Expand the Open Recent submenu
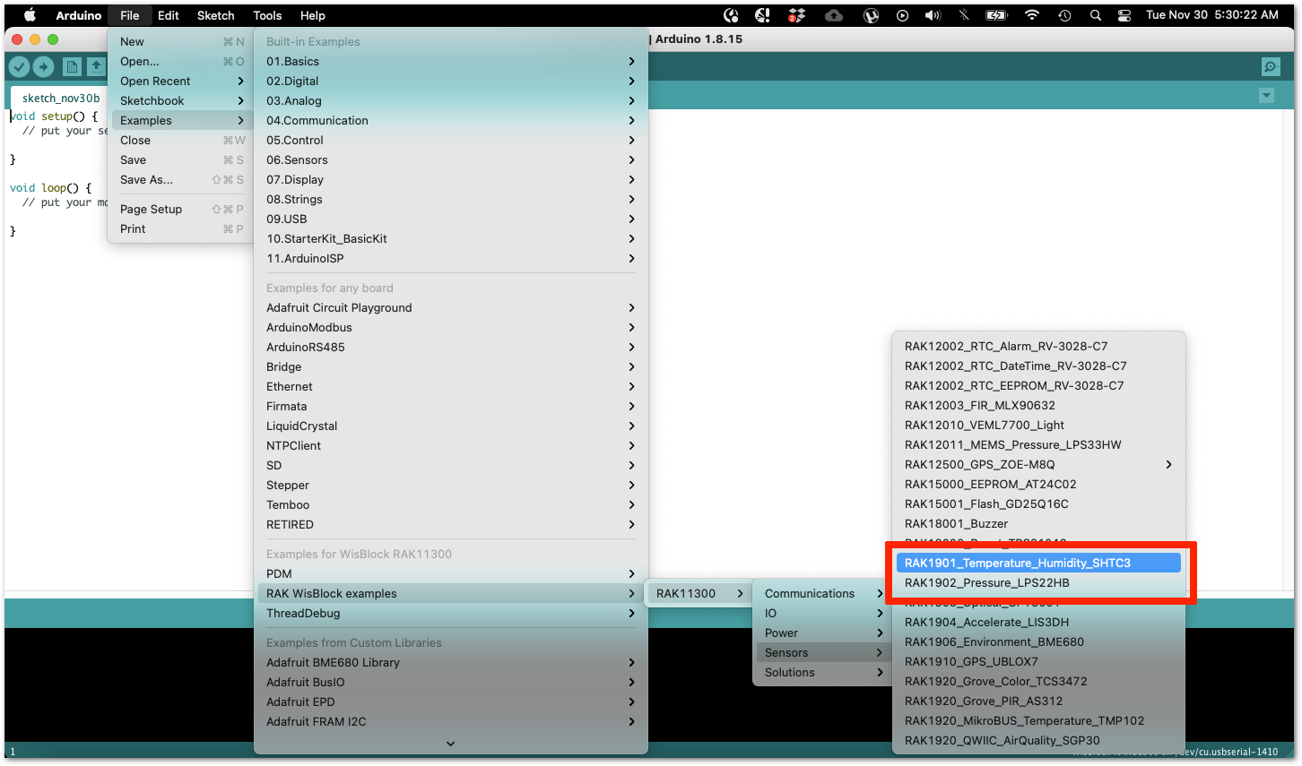The image size is (1302, 766). coord(181,81)
